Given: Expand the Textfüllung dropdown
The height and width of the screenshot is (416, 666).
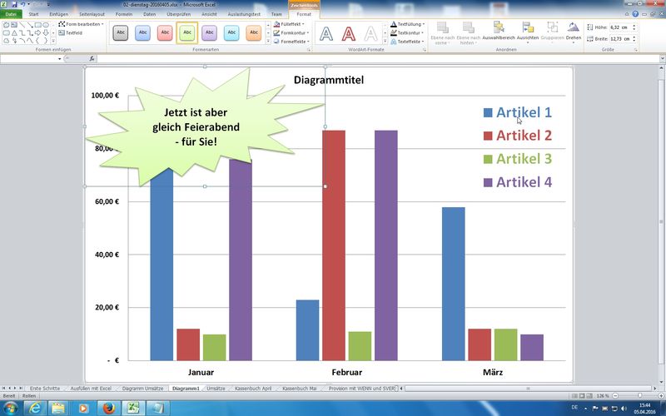Looking at the screenshot, I should tap(408, 24).
